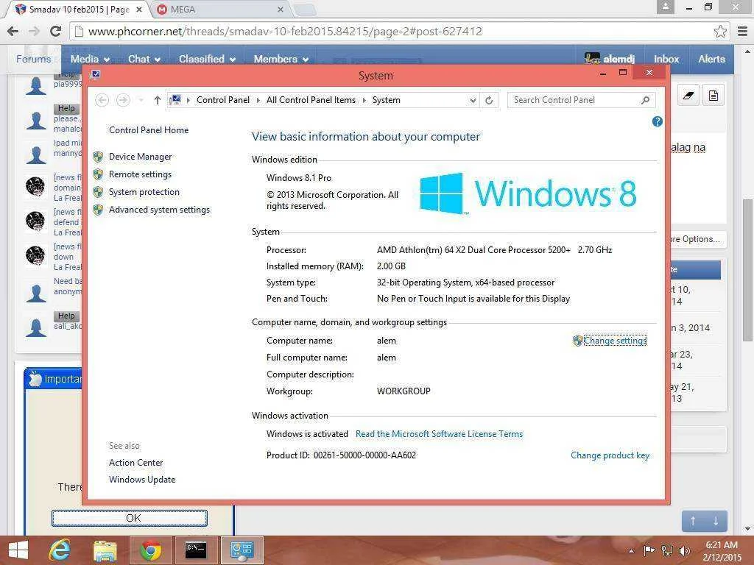Click Change product key
The image size is (754, 565).
point(610,455)
